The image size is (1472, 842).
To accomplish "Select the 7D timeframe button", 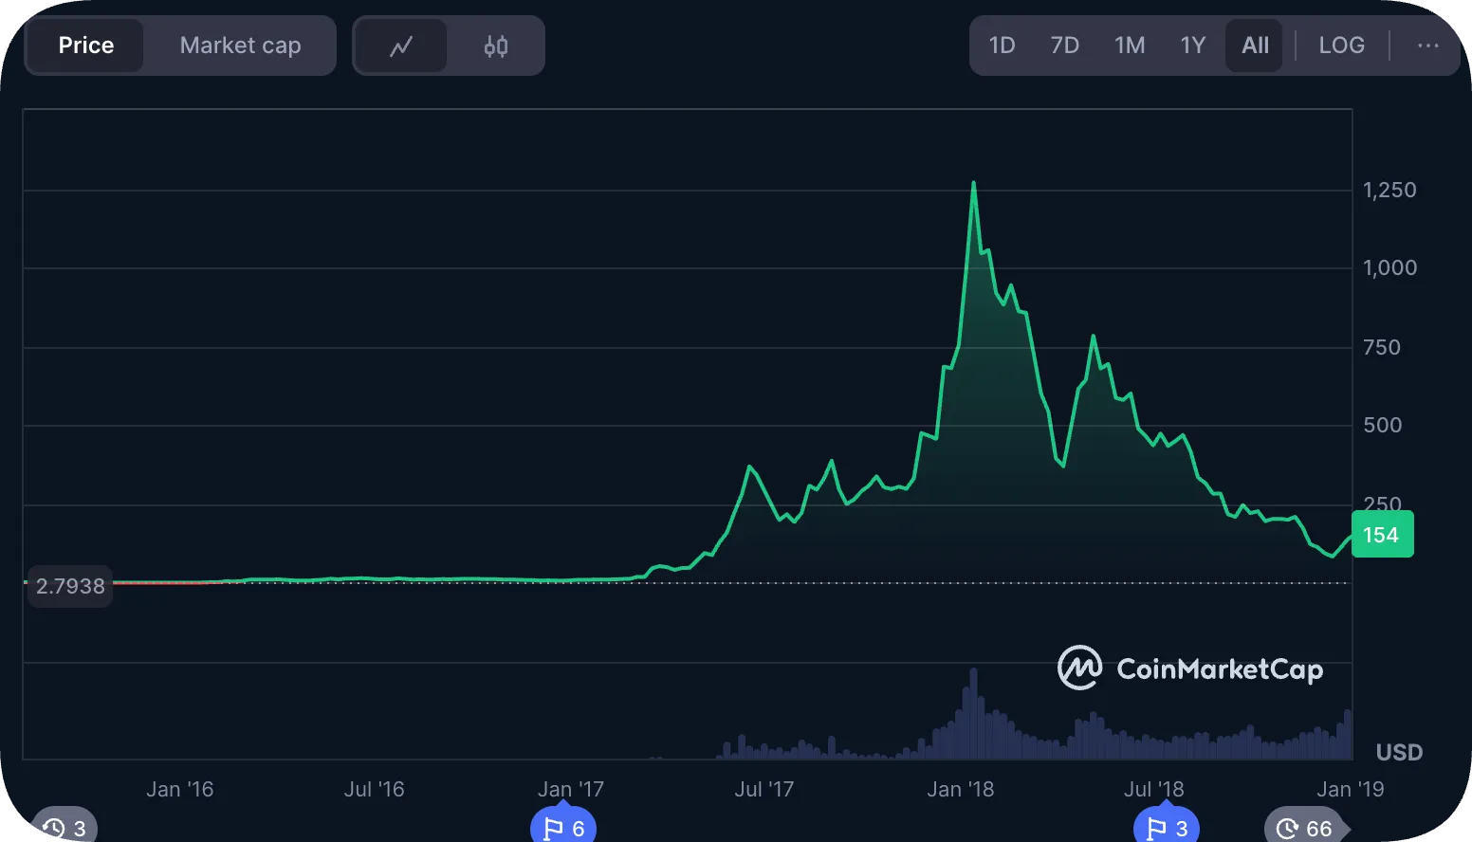I will click(x=1064, y=45).
